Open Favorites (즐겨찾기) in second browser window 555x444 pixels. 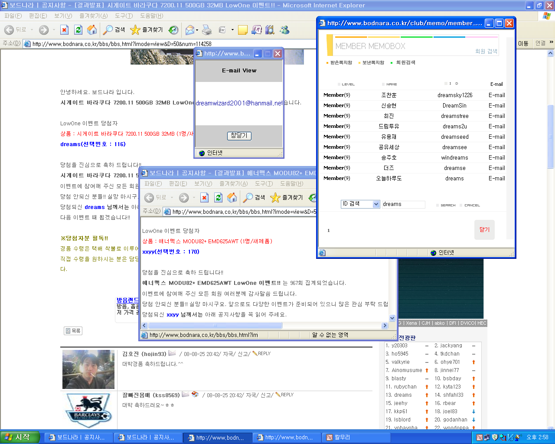[x=287, y=198]
